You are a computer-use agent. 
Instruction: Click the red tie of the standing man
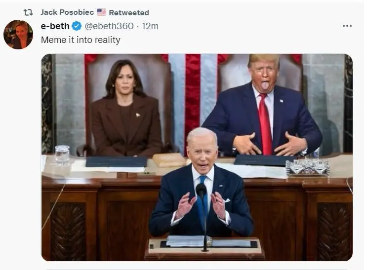tap(265, 124)
